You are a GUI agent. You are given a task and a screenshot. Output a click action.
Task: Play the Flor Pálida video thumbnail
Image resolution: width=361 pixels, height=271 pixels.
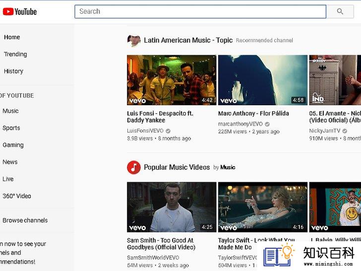pos(263,80)
